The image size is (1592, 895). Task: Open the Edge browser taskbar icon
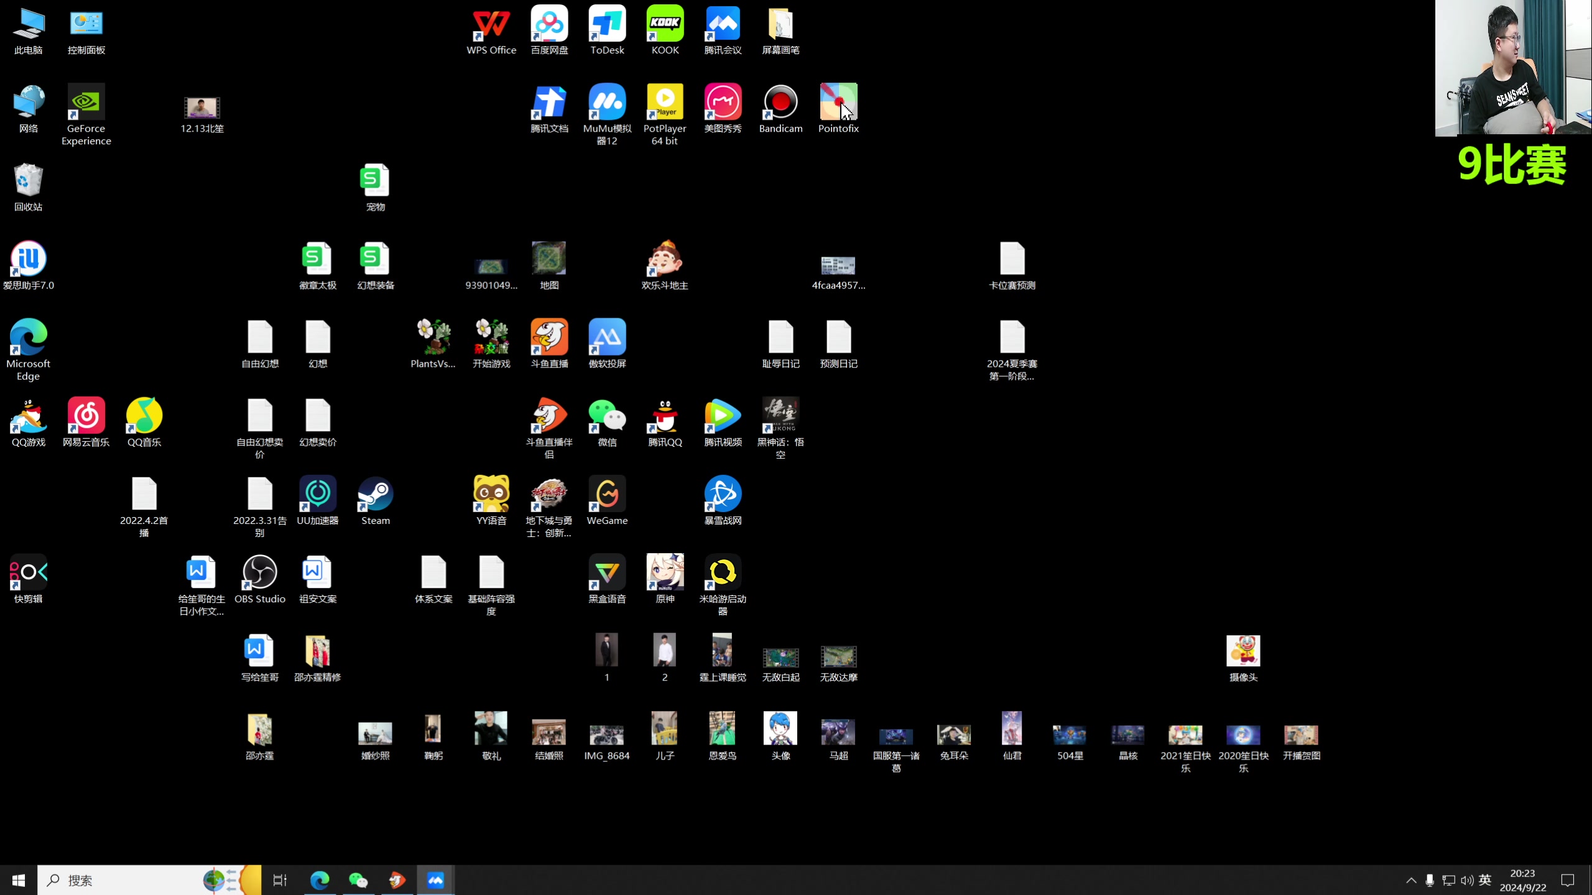[x=320, y=880]
